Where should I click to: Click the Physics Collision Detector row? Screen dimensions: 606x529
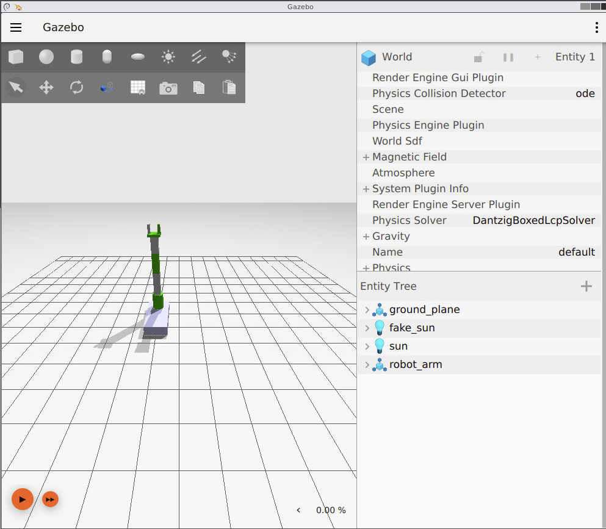[479, 93]
